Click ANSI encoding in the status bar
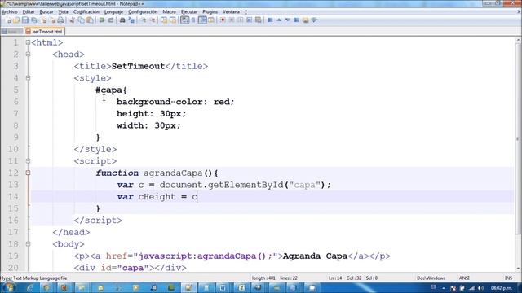 (464, 278)
